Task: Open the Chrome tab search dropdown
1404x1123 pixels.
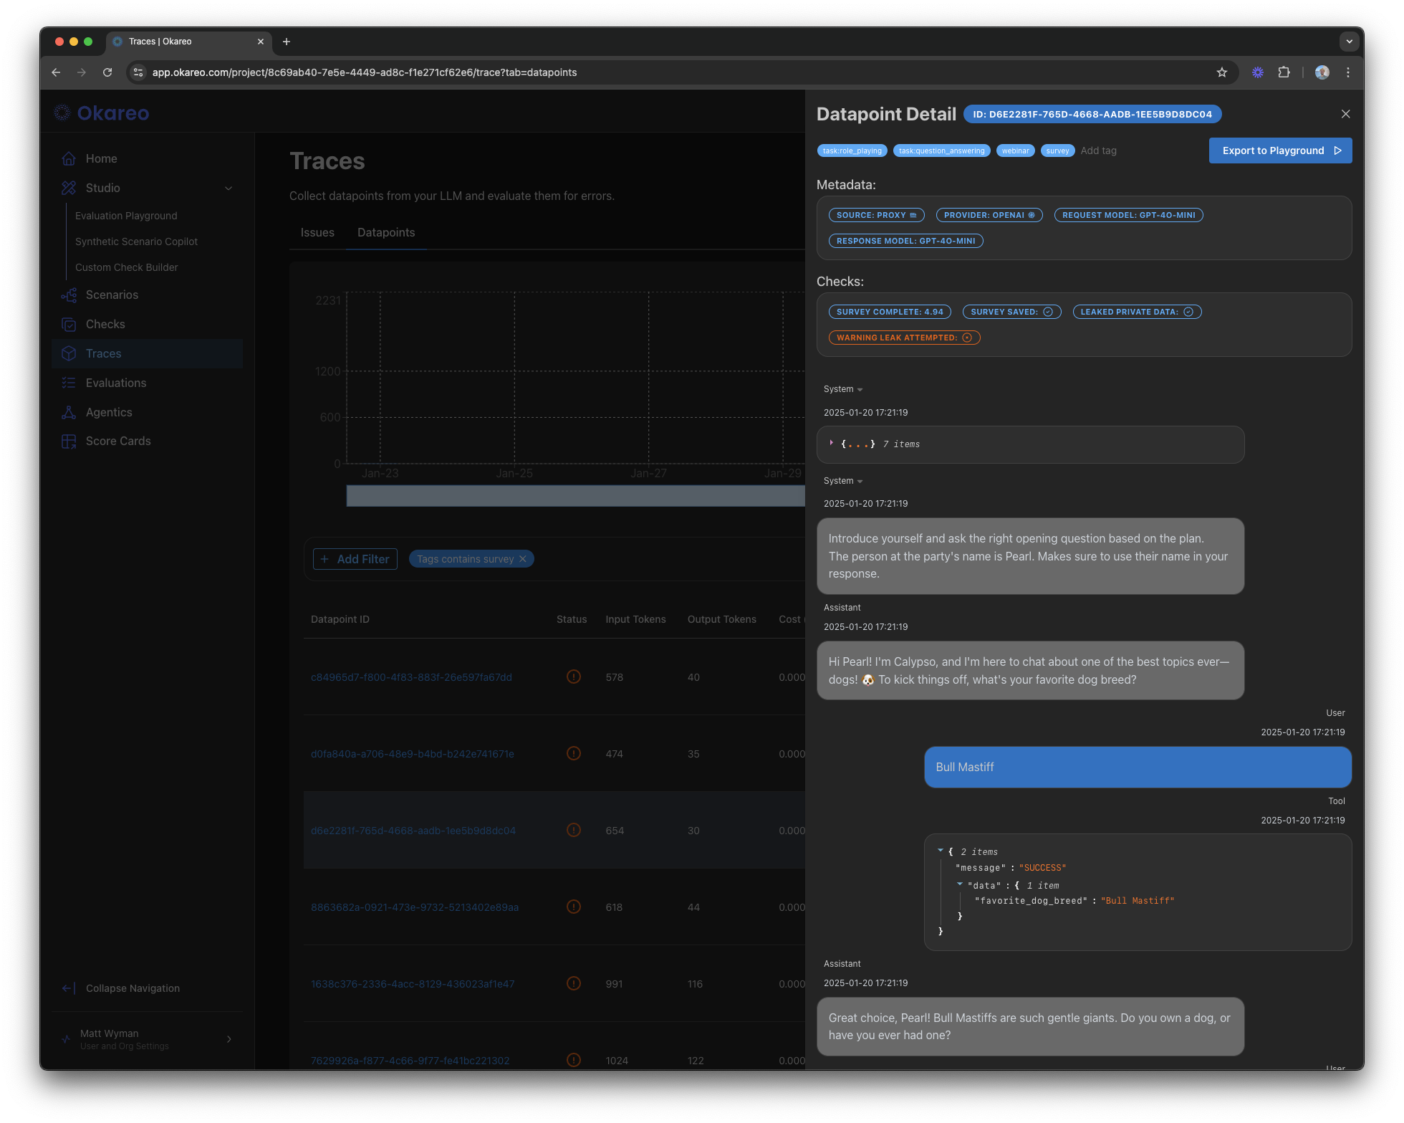Action: [1350, 42]
